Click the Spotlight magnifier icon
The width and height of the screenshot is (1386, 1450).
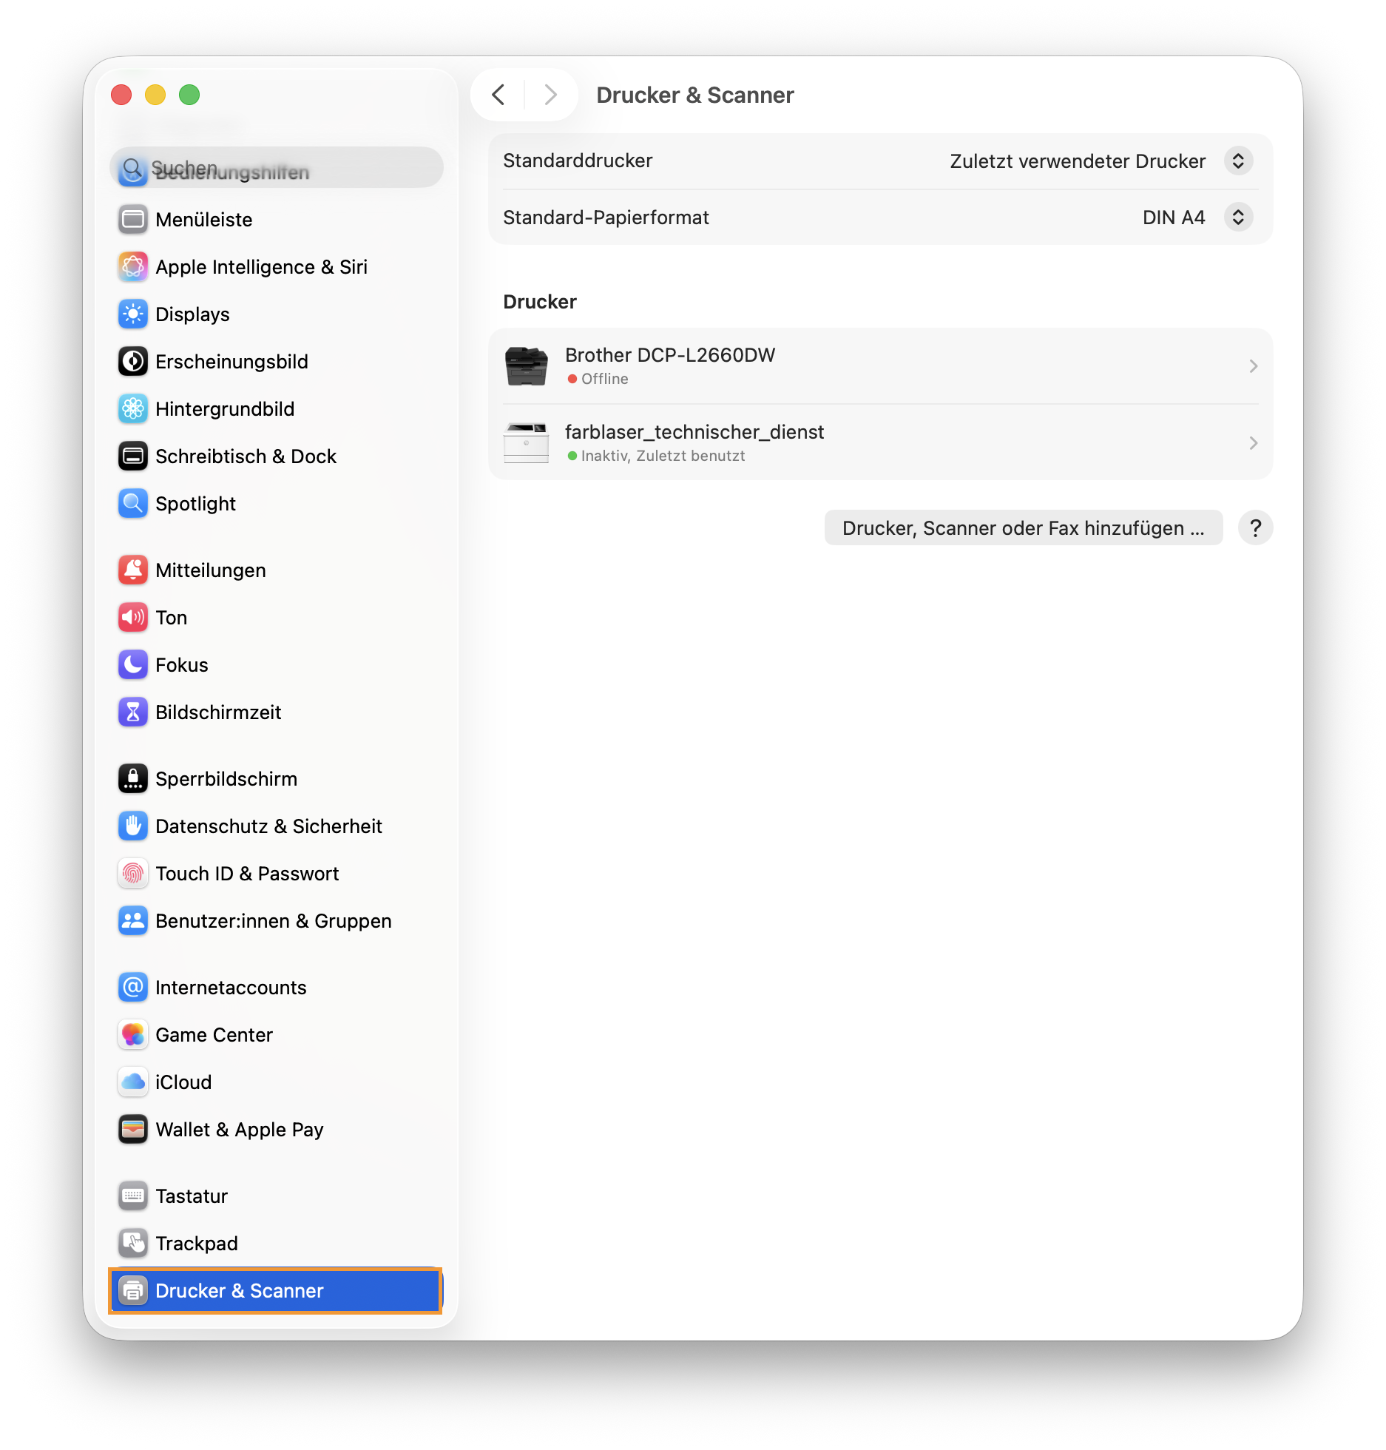(133, 504)
